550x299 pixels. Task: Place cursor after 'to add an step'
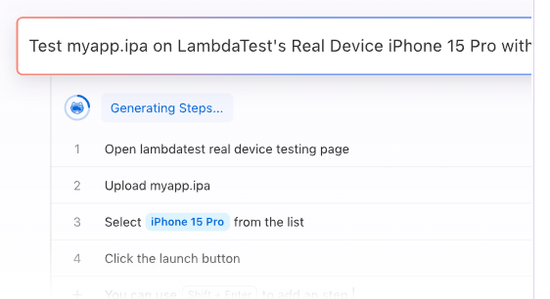pos(351,294)
